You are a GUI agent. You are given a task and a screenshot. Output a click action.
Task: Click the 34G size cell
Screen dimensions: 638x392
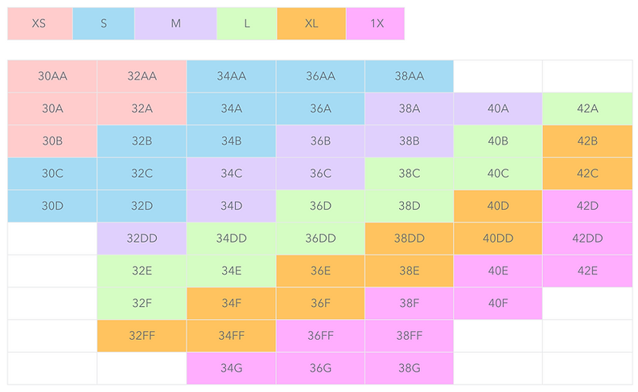[231, 368]
